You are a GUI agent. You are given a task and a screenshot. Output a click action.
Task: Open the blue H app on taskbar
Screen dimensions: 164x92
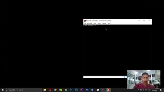71,90
